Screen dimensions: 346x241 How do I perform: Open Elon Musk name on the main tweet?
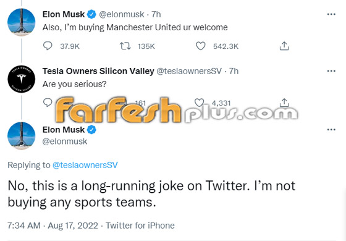pos(64,130)
